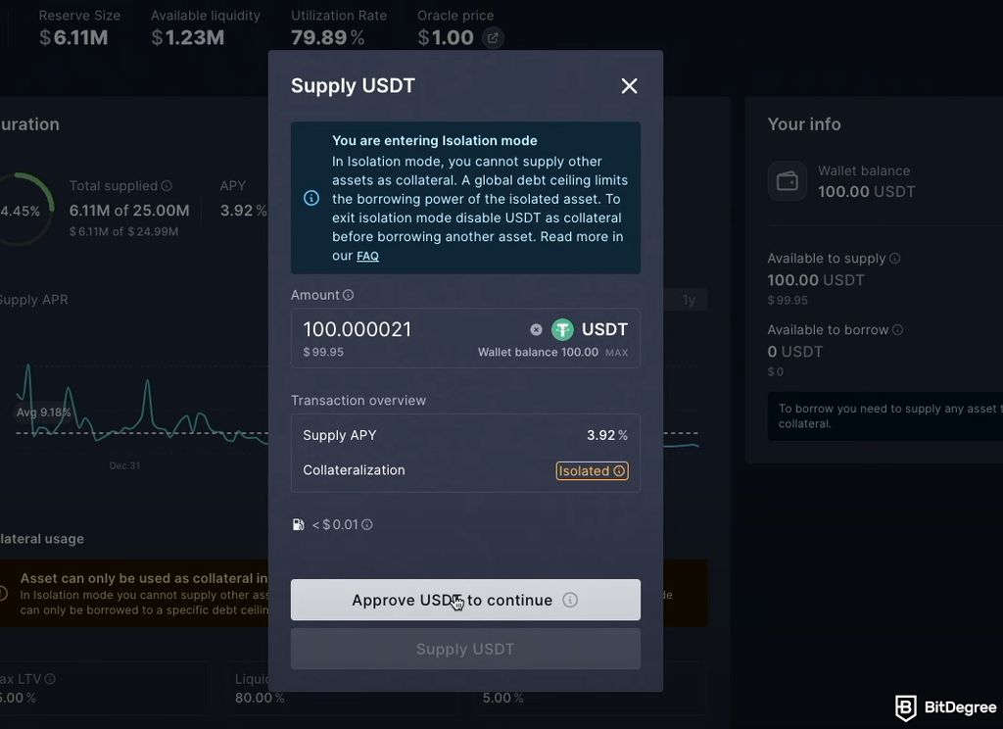Click the Isolated collateralization badge
The height and width of the screenshot is (729, 1003).
coord(592,471)
